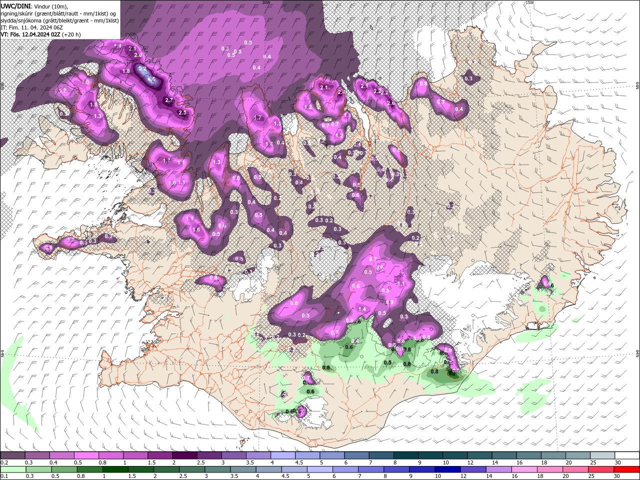The image size is (640, 480).
Task: Click the 2.5 snowfall value near 2.7
Action: point(182,113)
